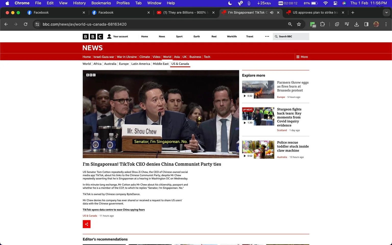The height and width of the screenshot is (245, 392).
Task: Toggle Chrome side panel icon
Action: coord(366,24)
